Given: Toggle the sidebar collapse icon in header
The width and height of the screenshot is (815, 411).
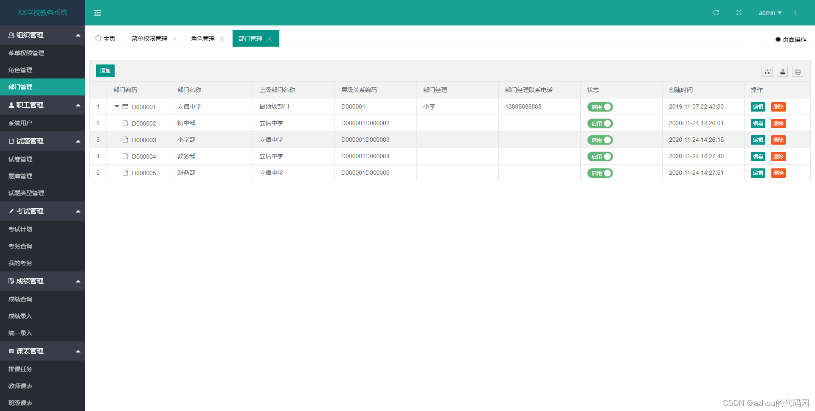Looking at the screenshot, I should click(98, 13).
